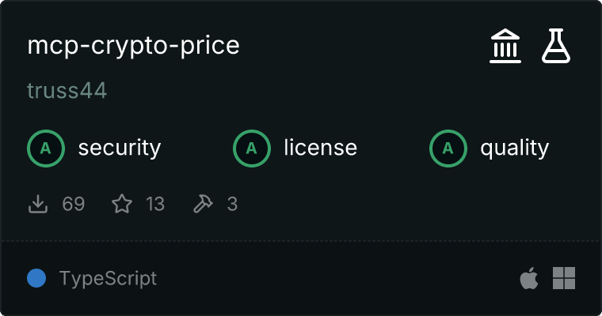602x316 pixels.
Task: Click the license grade A badge
Action: [252, 148]
